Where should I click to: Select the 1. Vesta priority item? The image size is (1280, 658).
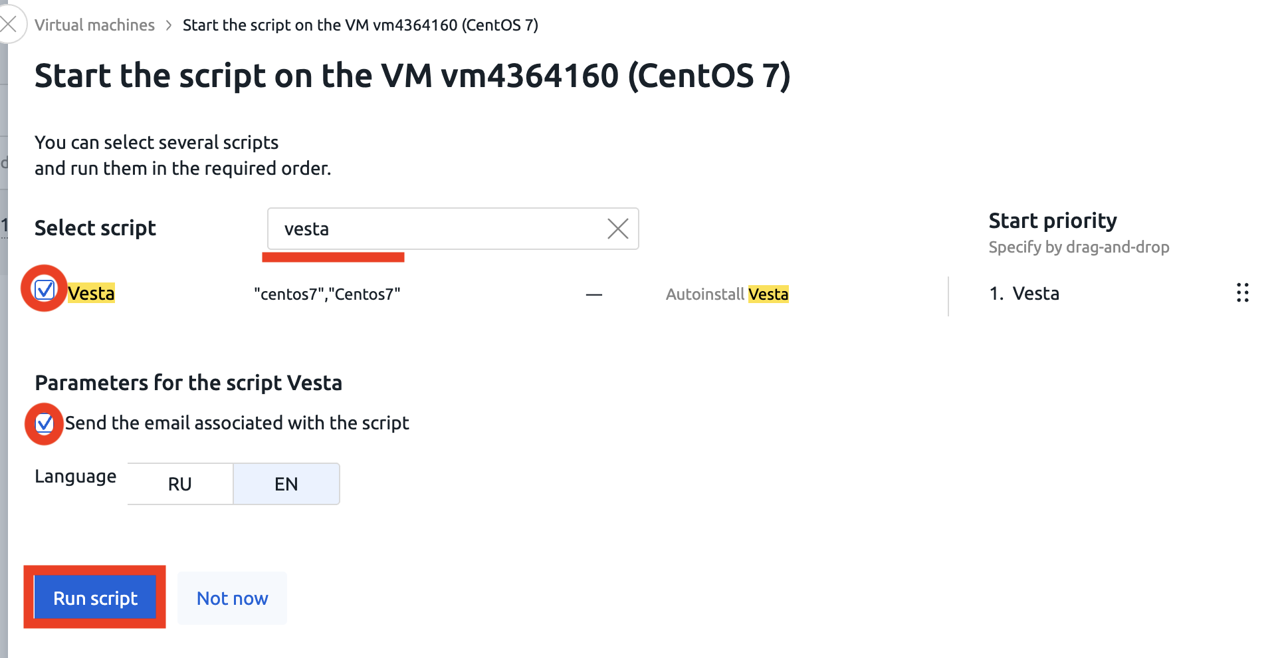(x=1024, y=293)
